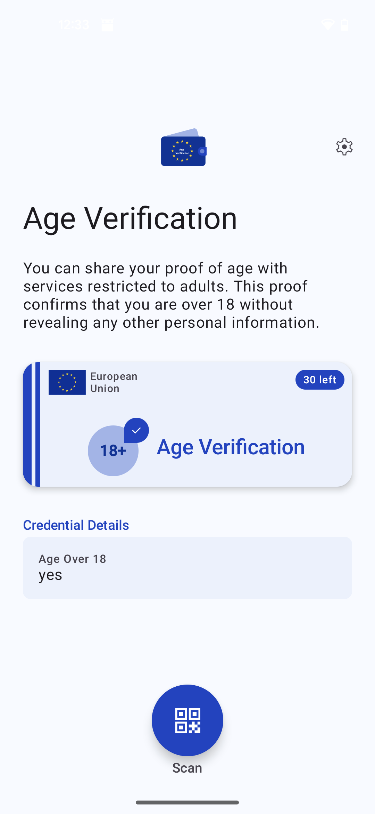This screenshot has height=814, width=375.
Task: Tap the "yes" credential value
Action: [x=50, y=575]
